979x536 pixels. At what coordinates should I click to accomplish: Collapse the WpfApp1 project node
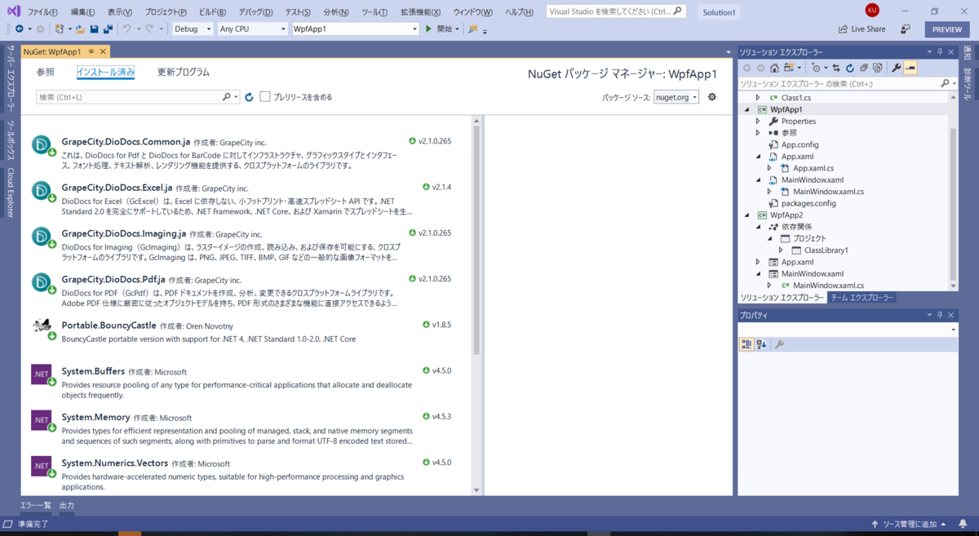coord(746,109)
